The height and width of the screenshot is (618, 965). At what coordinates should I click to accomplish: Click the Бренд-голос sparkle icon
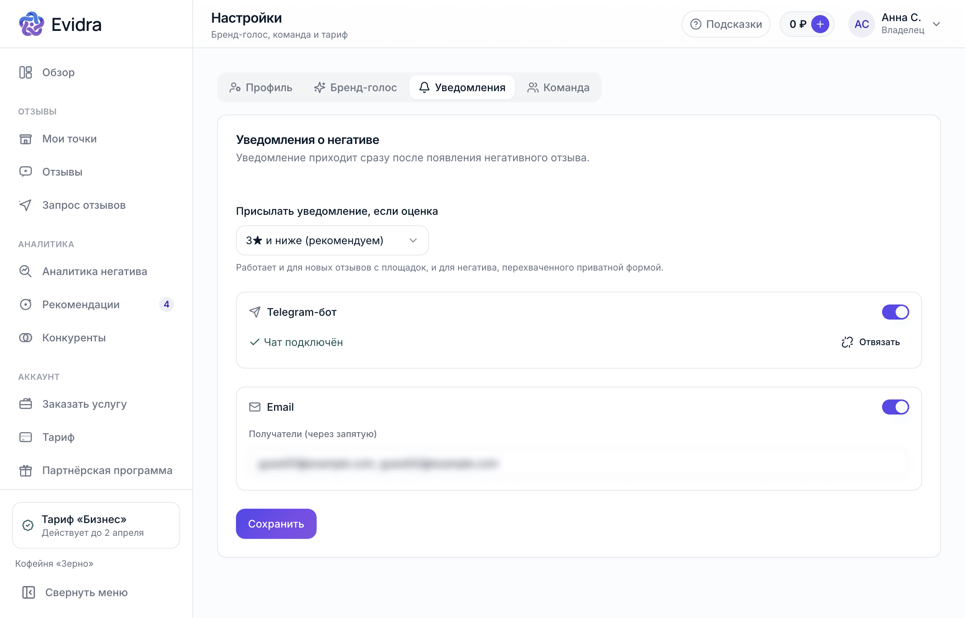(x=320, y=87)
